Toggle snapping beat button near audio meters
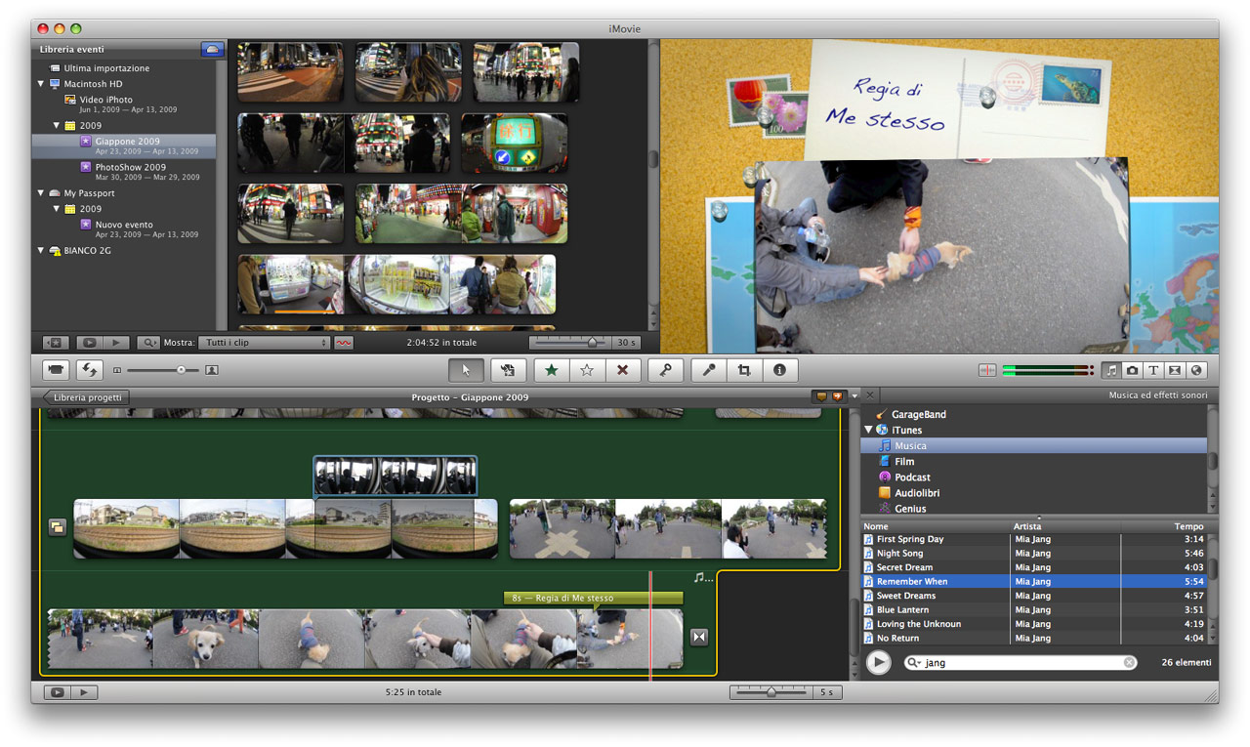This screenshot has height=747, width=1250. click(x=987, y=370)
